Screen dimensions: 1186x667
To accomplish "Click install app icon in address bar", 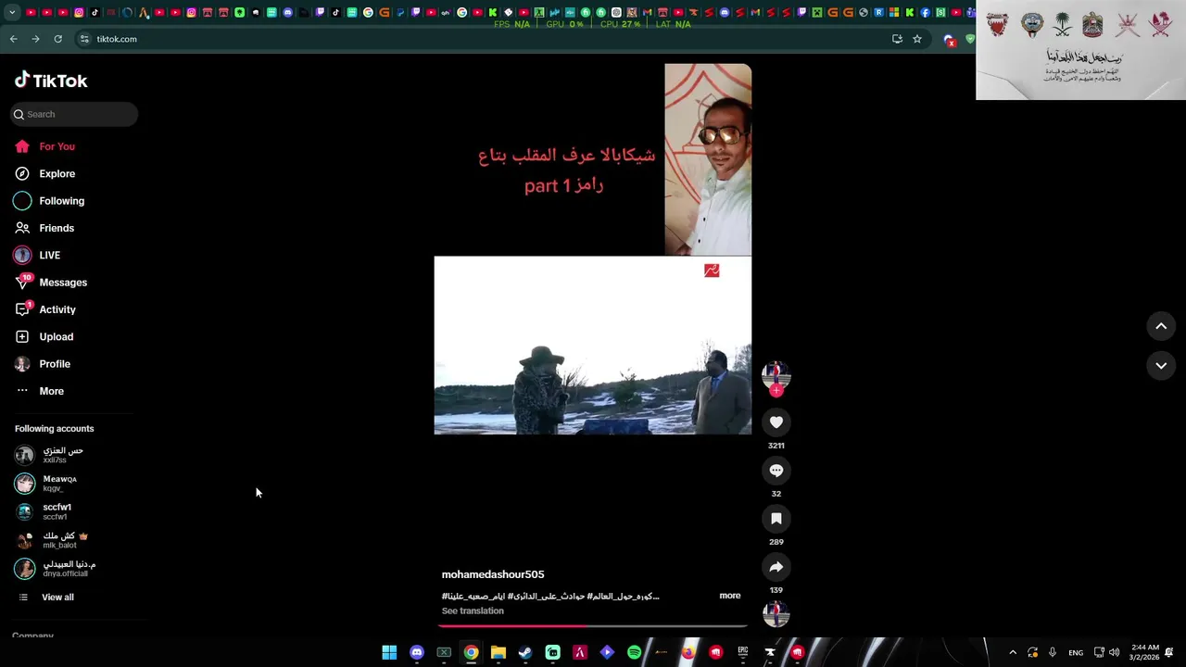I will pos(897,39).
